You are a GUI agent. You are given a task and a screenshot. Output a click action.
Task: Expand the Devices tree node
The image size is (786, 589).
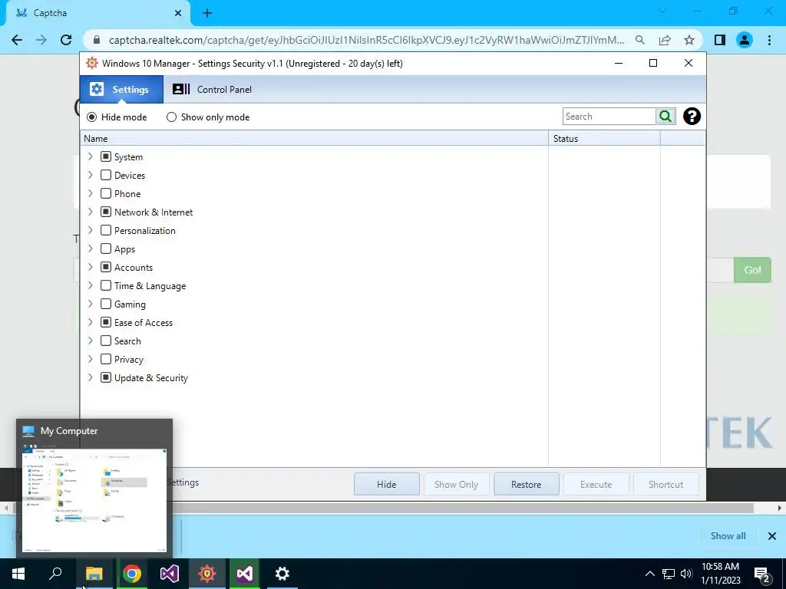pos(91,175)
